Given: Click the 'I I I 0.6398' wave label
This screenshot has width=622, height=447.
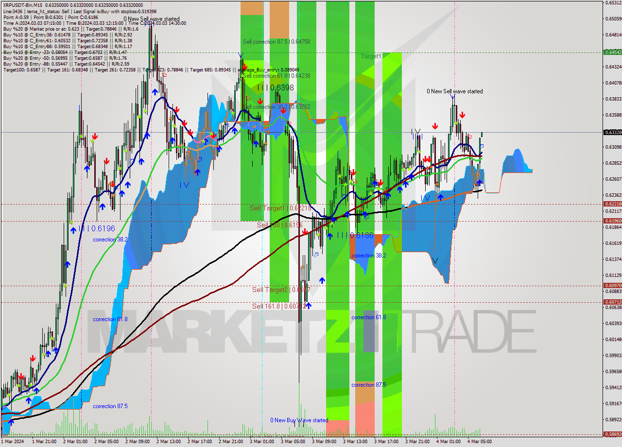Looking at the screenshot, I should pos(276,87).
